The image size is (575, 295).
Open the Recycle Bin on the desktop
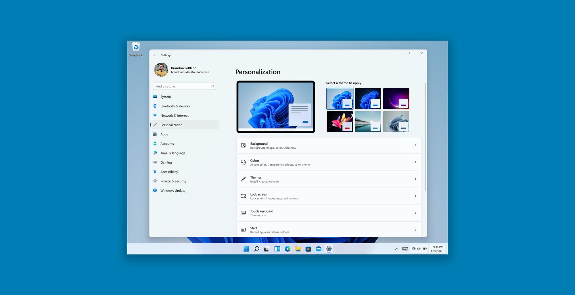(x=136, y=47)
